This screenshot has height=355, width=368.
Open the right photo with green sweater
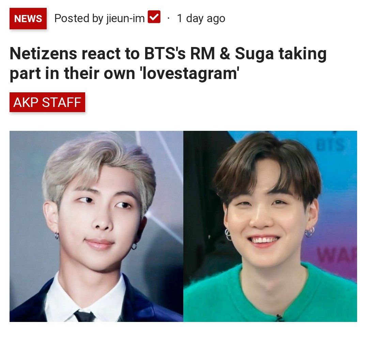[x=270, y=226]
